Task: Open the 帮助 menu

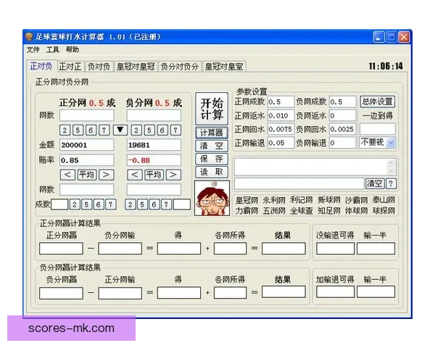Action: click(x=72, y=50)
